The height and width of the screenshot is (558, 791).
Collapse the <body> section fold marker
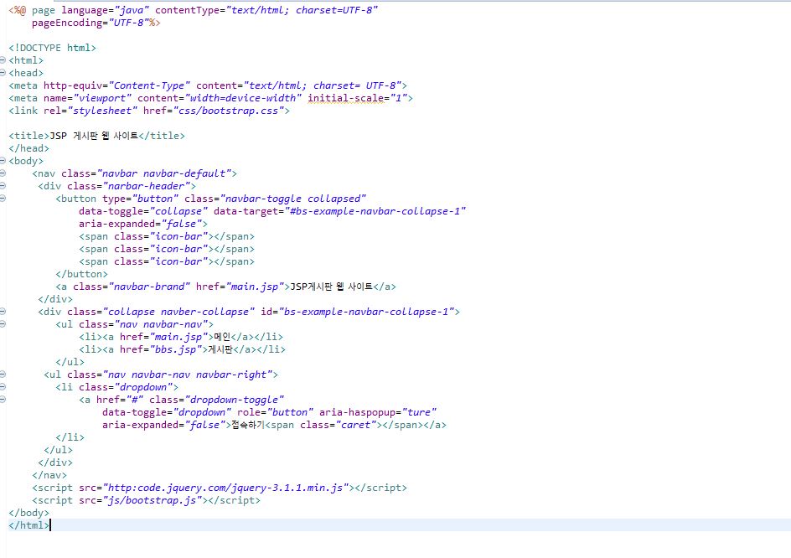(3, 160)
